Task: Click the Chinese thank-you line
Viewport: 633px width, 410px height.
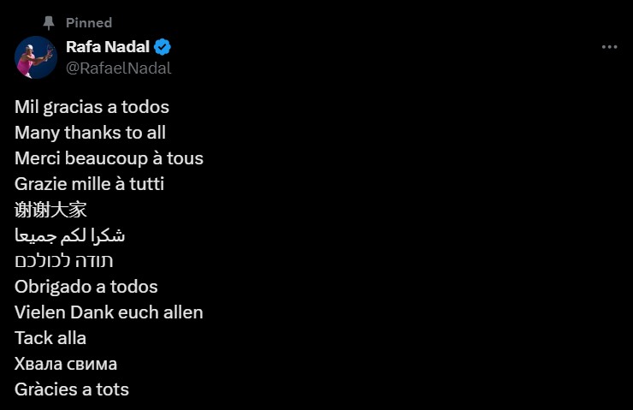Action: 50,210
